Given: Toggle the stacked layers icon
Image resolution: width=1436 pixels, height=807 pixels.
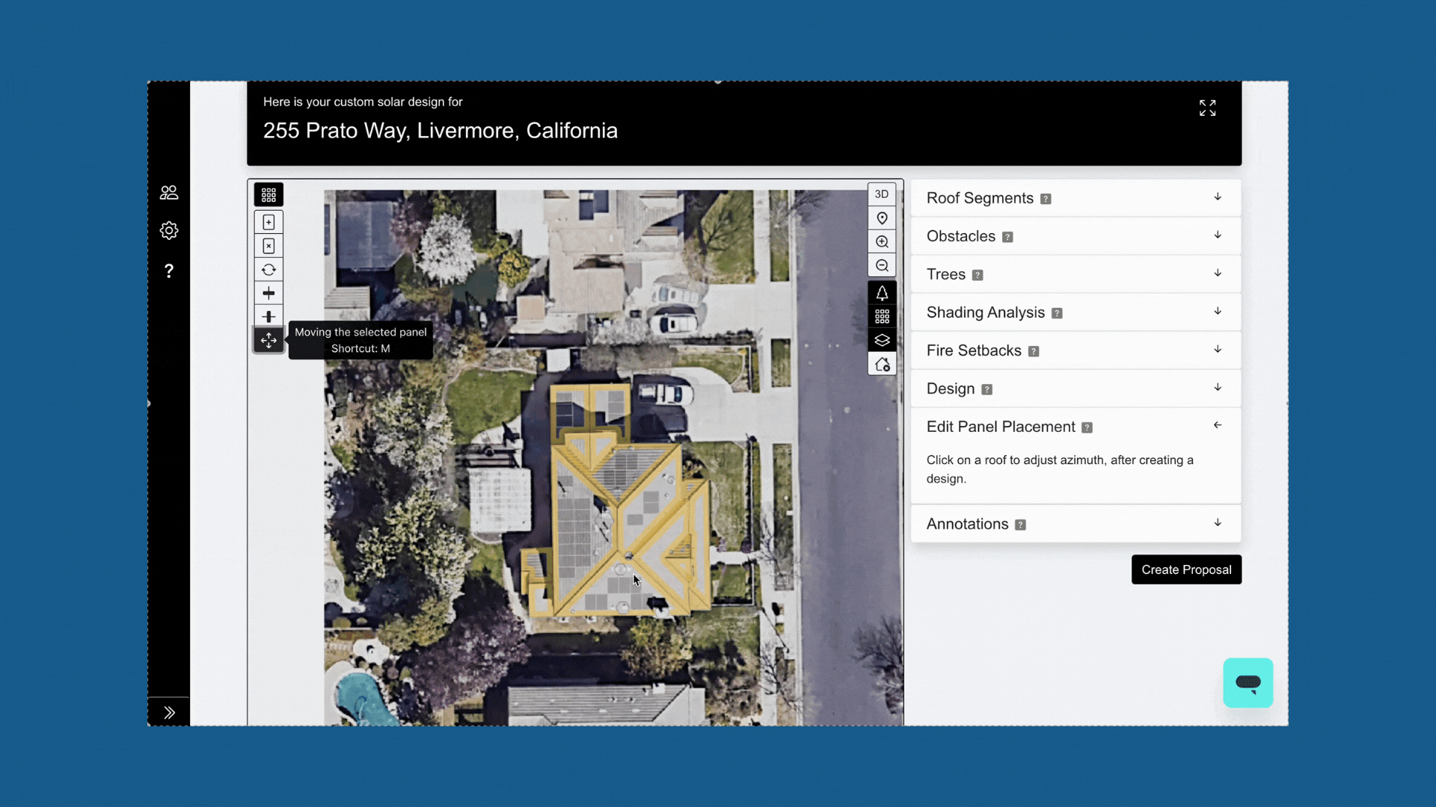Looking at the screenshot, I should point(882,341).
